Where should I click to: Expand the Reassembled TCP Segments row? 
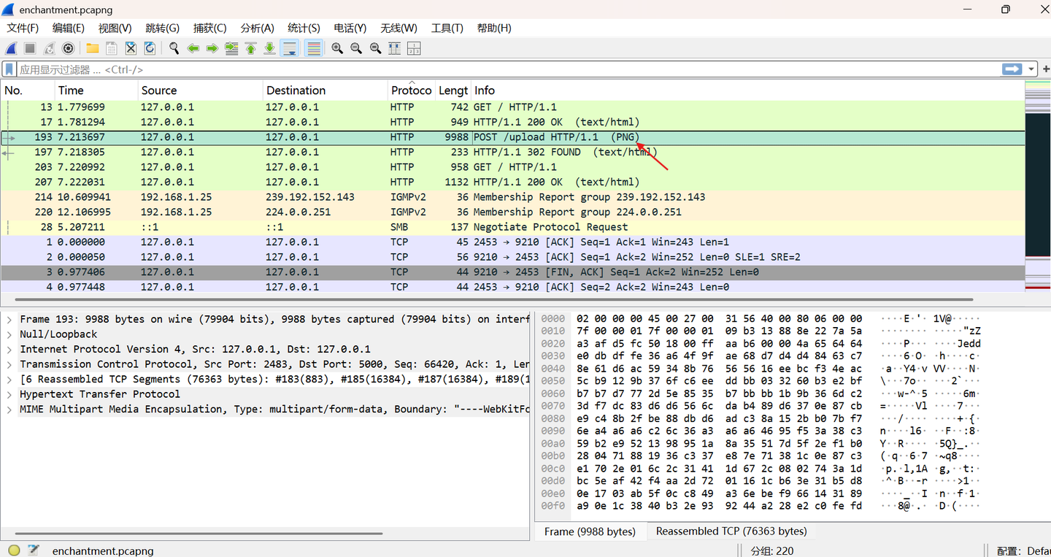(9, 379)
